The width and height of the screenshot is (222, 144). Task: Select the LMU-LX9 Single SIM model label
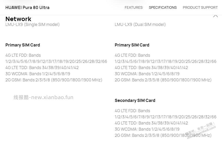(x=32, y=24)
